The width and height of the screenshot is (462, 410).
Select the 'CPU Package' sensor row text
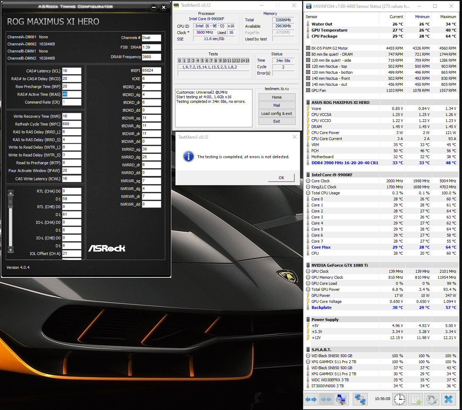point(324,36)
